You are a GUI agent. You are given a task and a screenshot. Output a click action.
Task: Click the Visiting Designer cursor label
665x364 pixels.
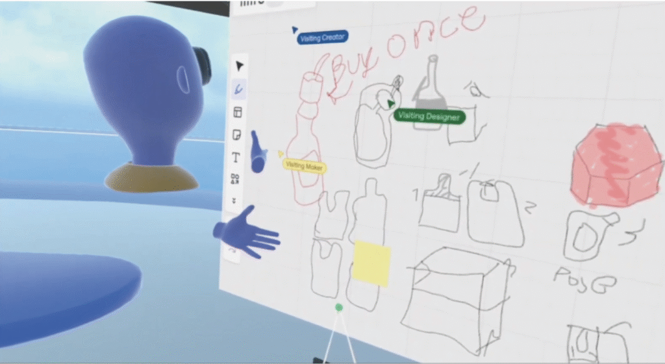pyautogui.click(x=429, y=117)
